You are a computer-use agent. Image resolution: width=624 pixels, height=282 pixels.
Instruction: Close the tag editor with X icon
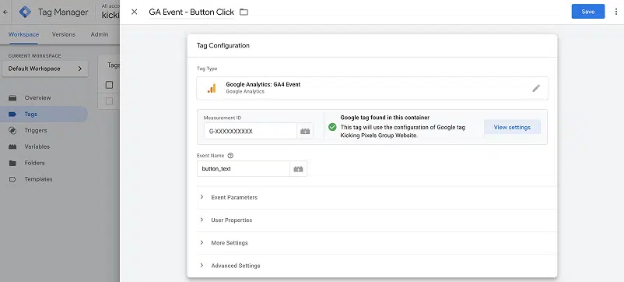click(x=135, y=12)
